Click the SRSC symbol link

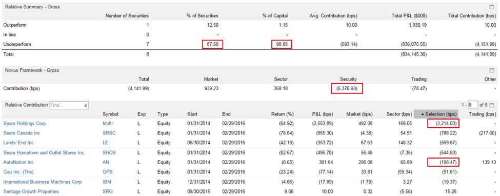[109, 133]
